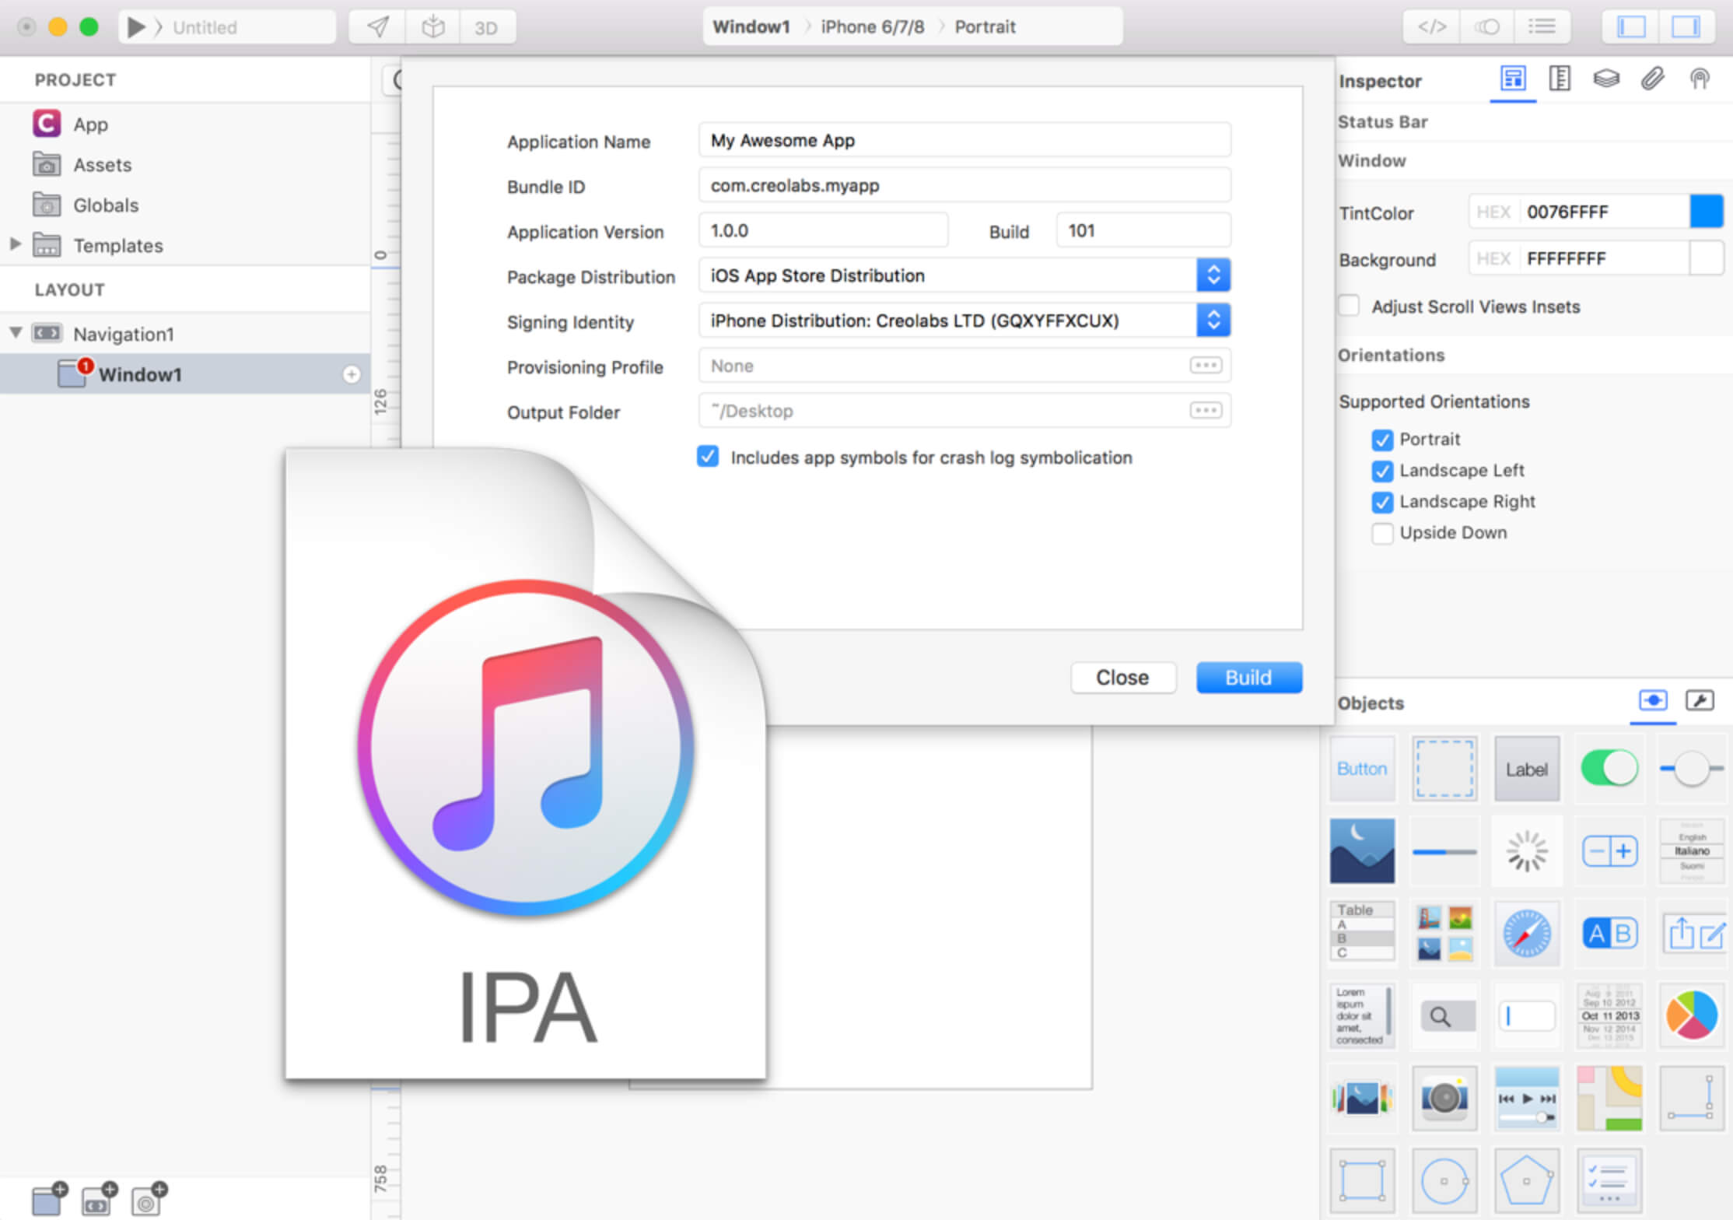The width and height of the screenshot is (1733, 1220).
Task: Select the map view object
Action: [1609, 1098]
